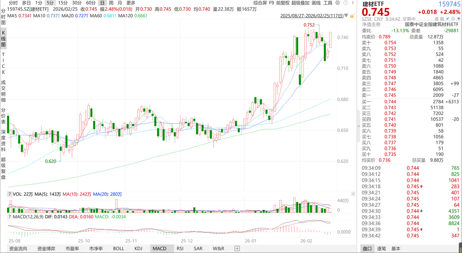462x253 pixels.
Task: Select the 基本 bottom tab
Action: pos(396,249)
